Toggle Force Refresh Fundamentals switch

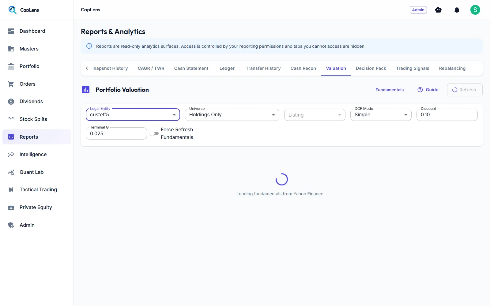tap(154, 133)
